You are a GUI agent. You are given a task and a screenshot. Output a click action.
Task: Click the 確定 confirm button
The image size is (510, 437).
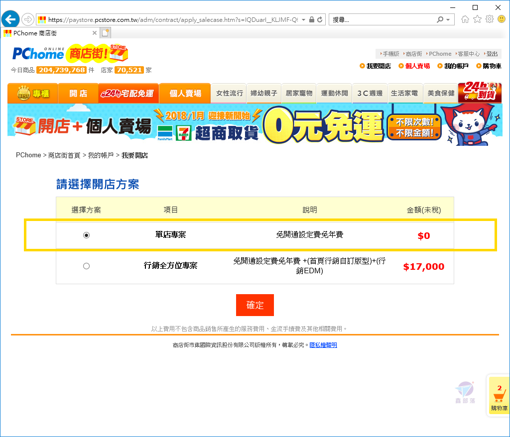coord(255,305)
